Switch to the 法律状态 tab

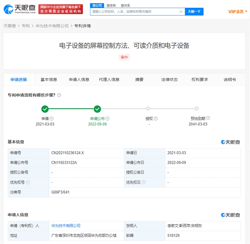[x=169, y=79]
